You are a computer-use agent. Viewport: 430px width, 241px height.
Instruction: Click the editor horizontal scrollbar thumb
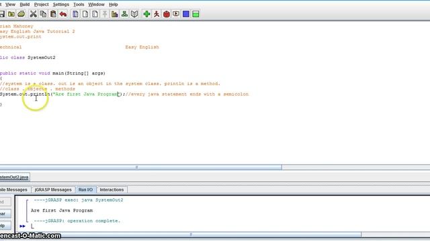(x=140, y=167)
